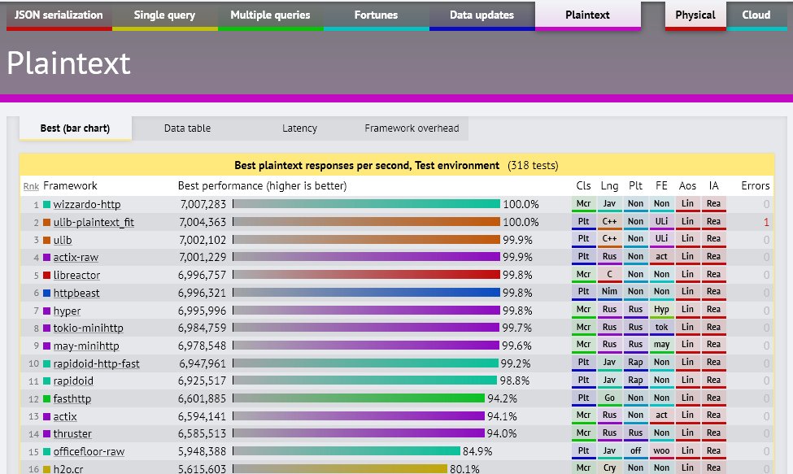
Task: Click httpbeast's blue color swatch
Action: tap(46, 293)
